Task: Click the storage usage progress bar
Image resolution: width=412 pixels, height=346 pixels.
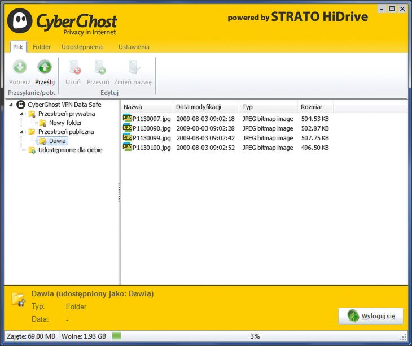Action: coord(255,336)
